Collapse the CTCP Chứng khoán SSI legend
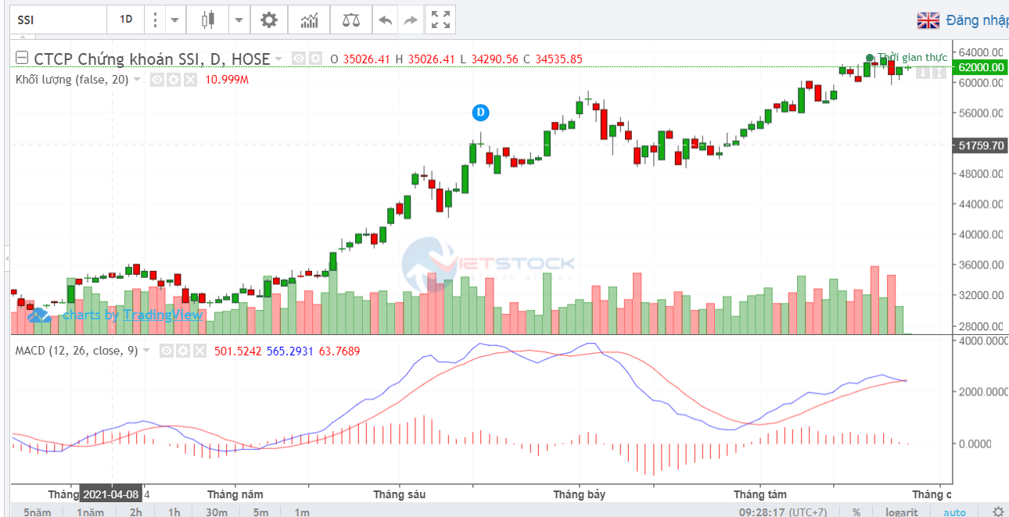Viewport: 1009px width, 517px height. click(x=22, y=59)
